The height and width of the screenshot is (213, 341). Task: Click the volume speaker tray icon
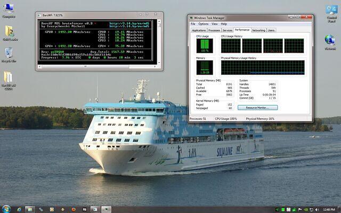click(x=316, y=209)
